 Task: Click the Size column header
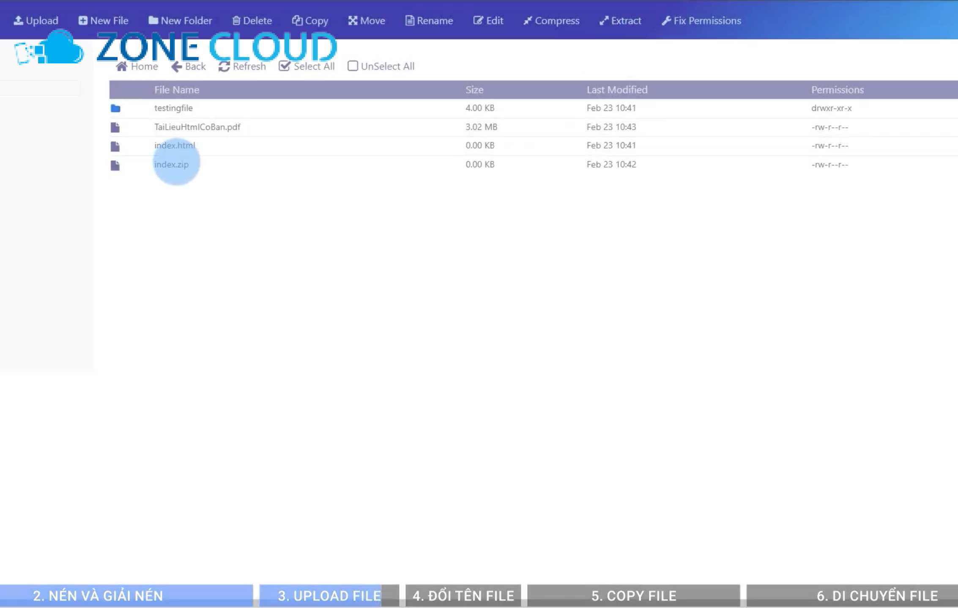coord(474,90)
